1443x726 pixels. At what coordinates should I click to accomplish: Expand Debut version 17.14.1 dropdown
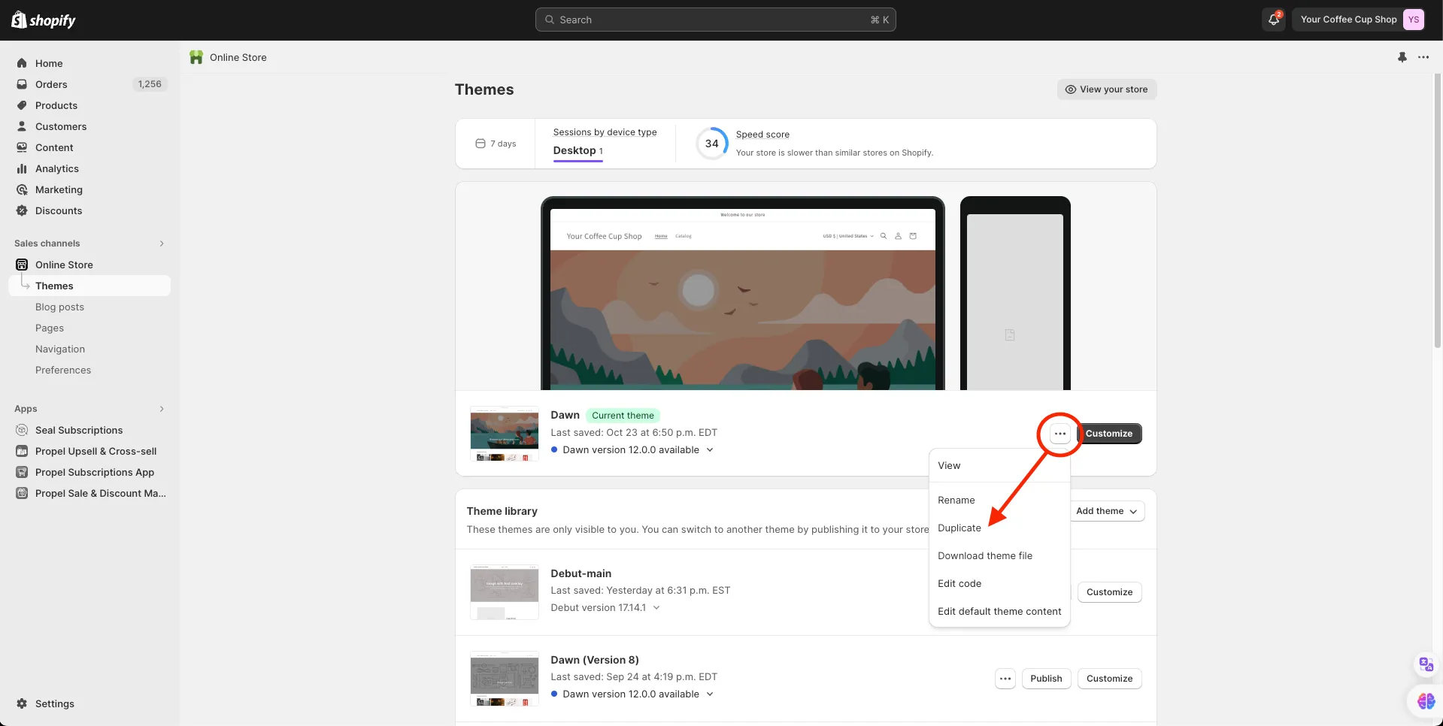(x=656, y=608)
